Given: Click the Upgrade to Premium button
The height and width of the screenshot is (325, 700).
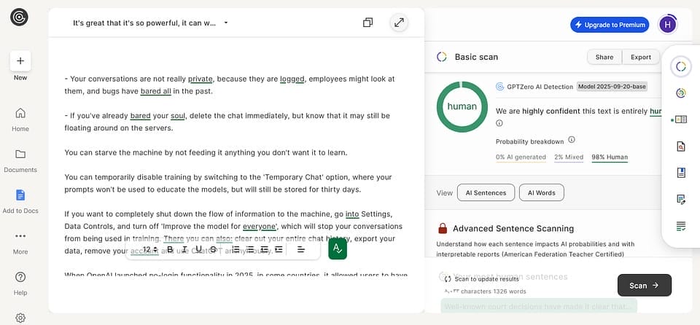Looking at the screenshot, I should (x=610, y=25).
